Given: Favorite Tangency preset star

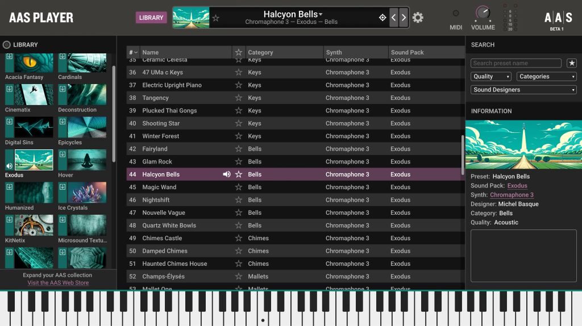Looking at the screenshot, I should tap(239, 98).
